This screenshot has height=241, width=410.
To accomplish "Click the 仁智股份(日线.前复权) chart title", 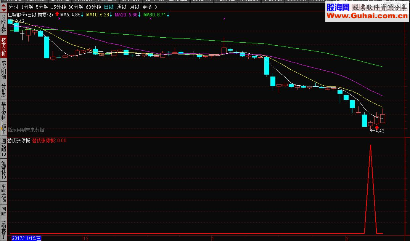I will tap(31, 15).
